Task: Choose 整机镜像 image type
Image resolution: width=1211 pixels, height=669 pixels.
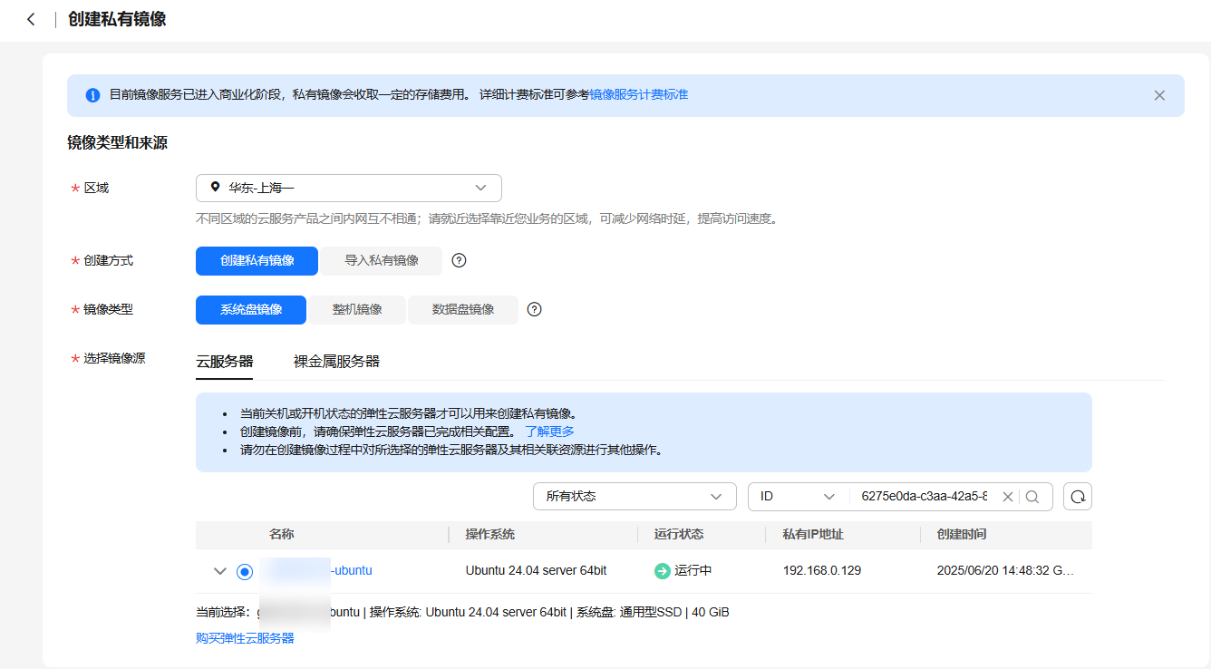Action: [x=357, y=310]
